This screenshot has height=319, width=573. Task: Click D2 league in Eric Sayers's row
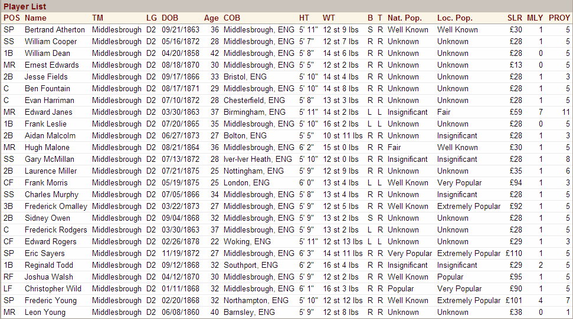click(x=151, y=253)
